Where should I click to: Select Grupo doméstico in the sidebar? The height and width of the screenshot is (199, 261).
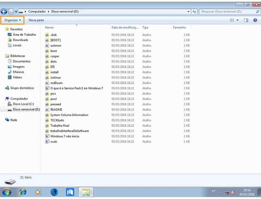click(22, 88)
